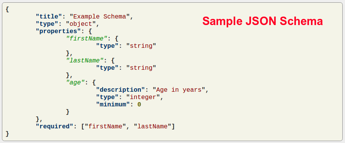This screenshot has height=143, width=345.
Task: Click the "Example Schema" string value
Action: coord(100,17)
